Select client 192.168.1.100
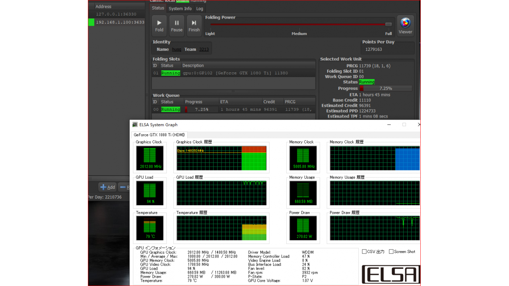 117,22
